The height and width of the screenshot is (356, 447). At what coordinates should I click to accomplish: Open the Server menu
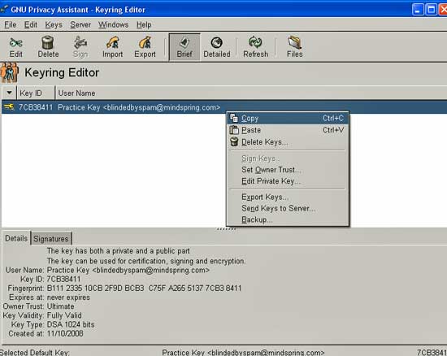[80, 25]
